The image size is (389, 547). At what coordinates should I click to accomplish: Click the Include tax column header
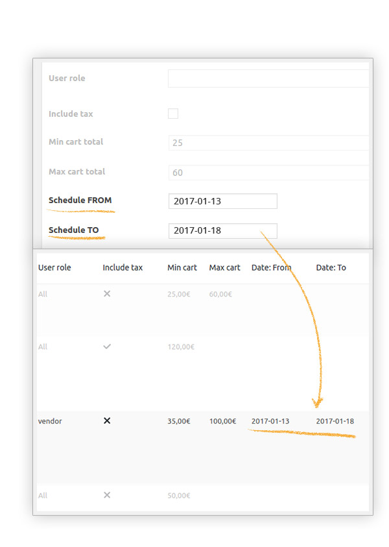tap(123, 267)
